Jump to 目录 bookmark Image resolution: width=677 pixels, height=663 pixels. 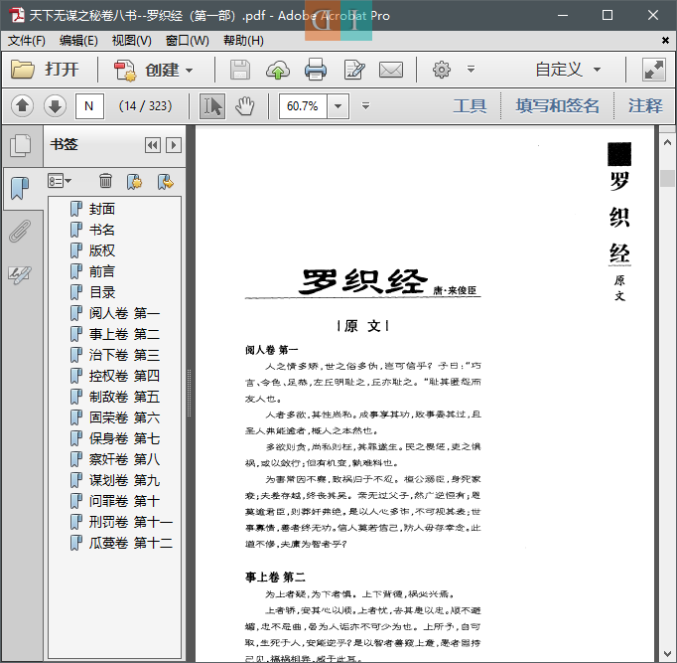(x=102, y=292)
